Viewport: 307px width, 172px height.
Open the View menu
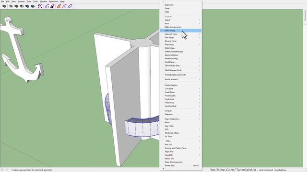pos(14,1)
